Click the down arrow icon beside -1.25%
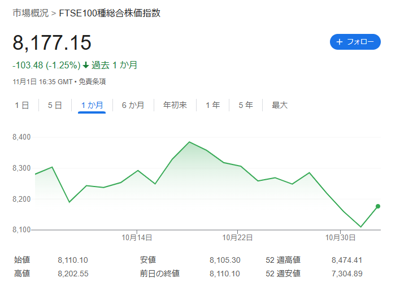 [86, 66]
